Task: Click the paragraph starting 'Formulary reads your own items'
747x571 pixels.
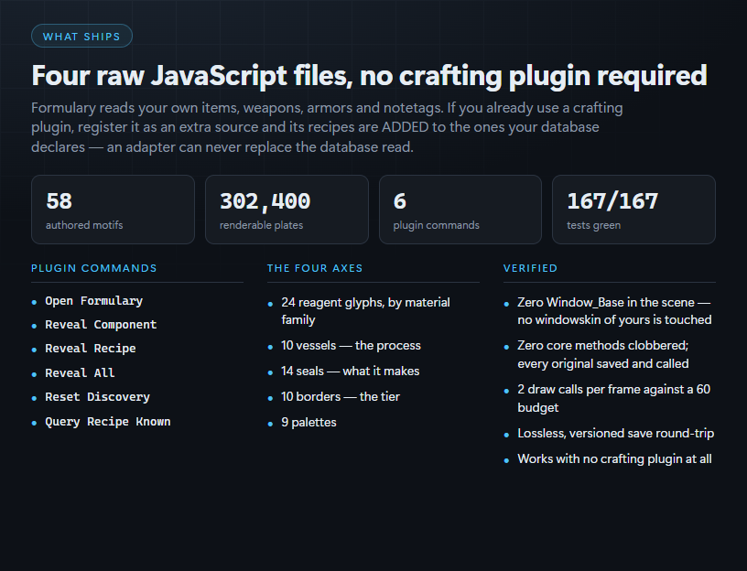Action: [x=327, y=127]
